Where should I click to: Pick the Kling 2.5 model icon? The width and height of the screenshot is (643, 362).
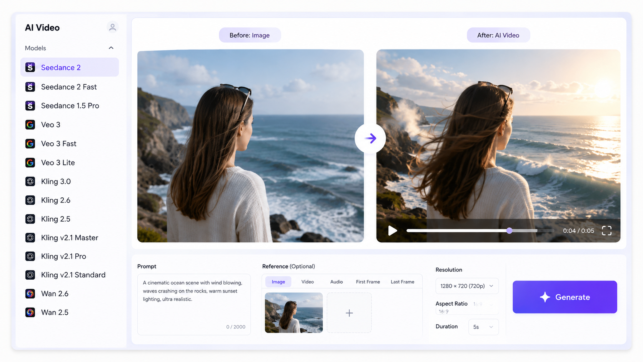coord(30,219)
